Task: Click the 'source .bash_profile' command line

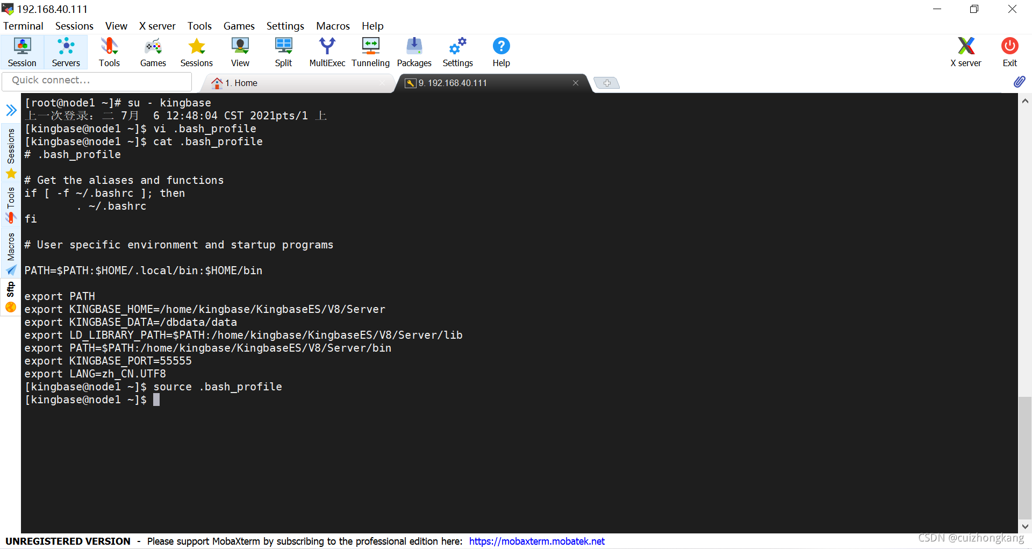Action: [x=153, y=387]
